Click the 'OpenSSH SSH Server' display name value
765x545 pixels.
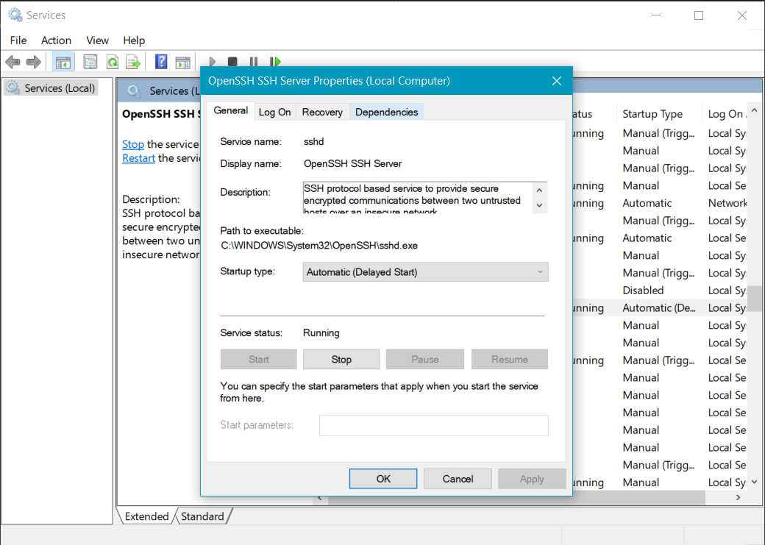click(353, 163)
